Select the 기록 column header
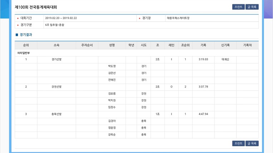Viewport: 273px width, 153px height. coord(203,45)
